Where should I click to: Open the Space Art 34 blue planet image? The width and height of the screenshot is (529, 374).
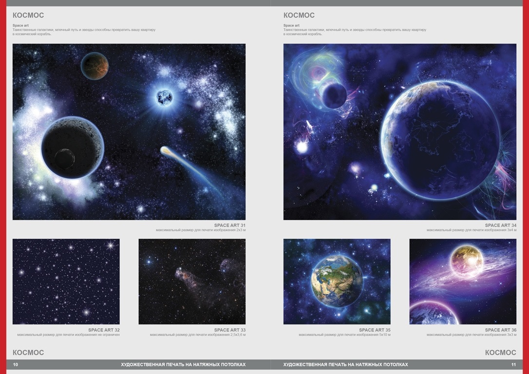click(x=399, y=131)
